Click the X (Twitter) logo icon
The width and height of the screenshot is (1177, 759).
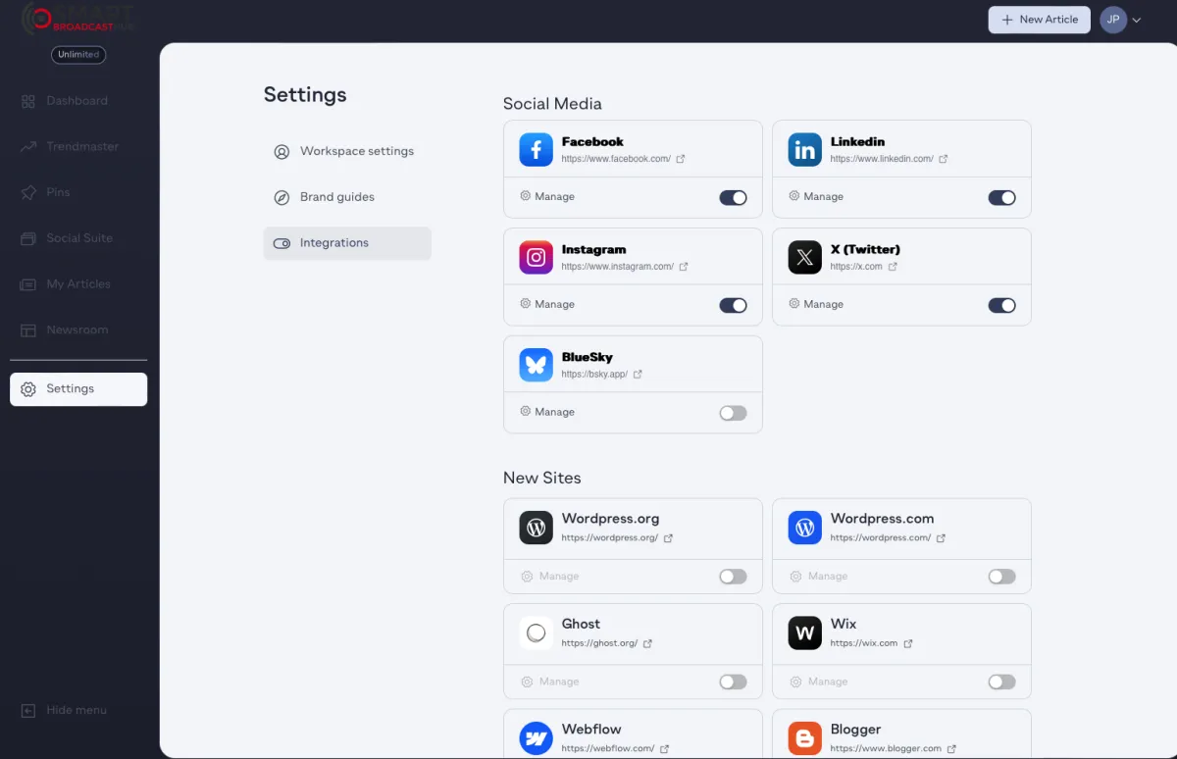804,258
